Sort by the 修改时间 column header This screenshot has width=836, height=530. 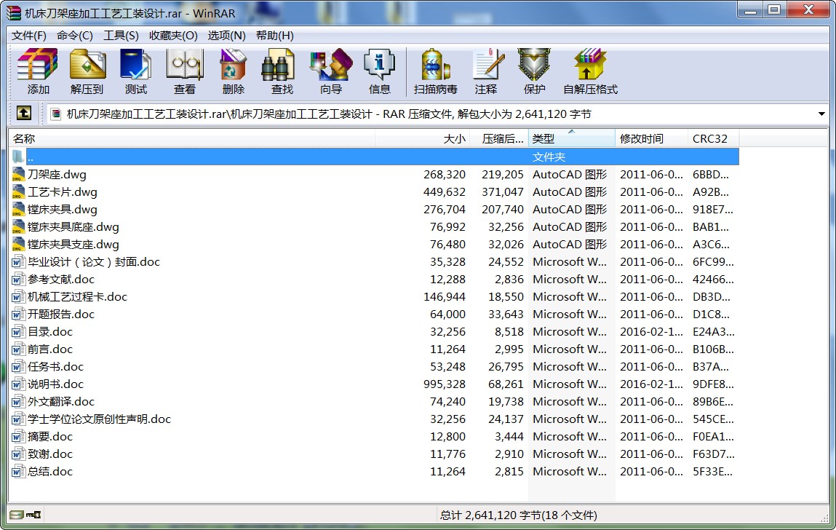[x=651, y=139]
